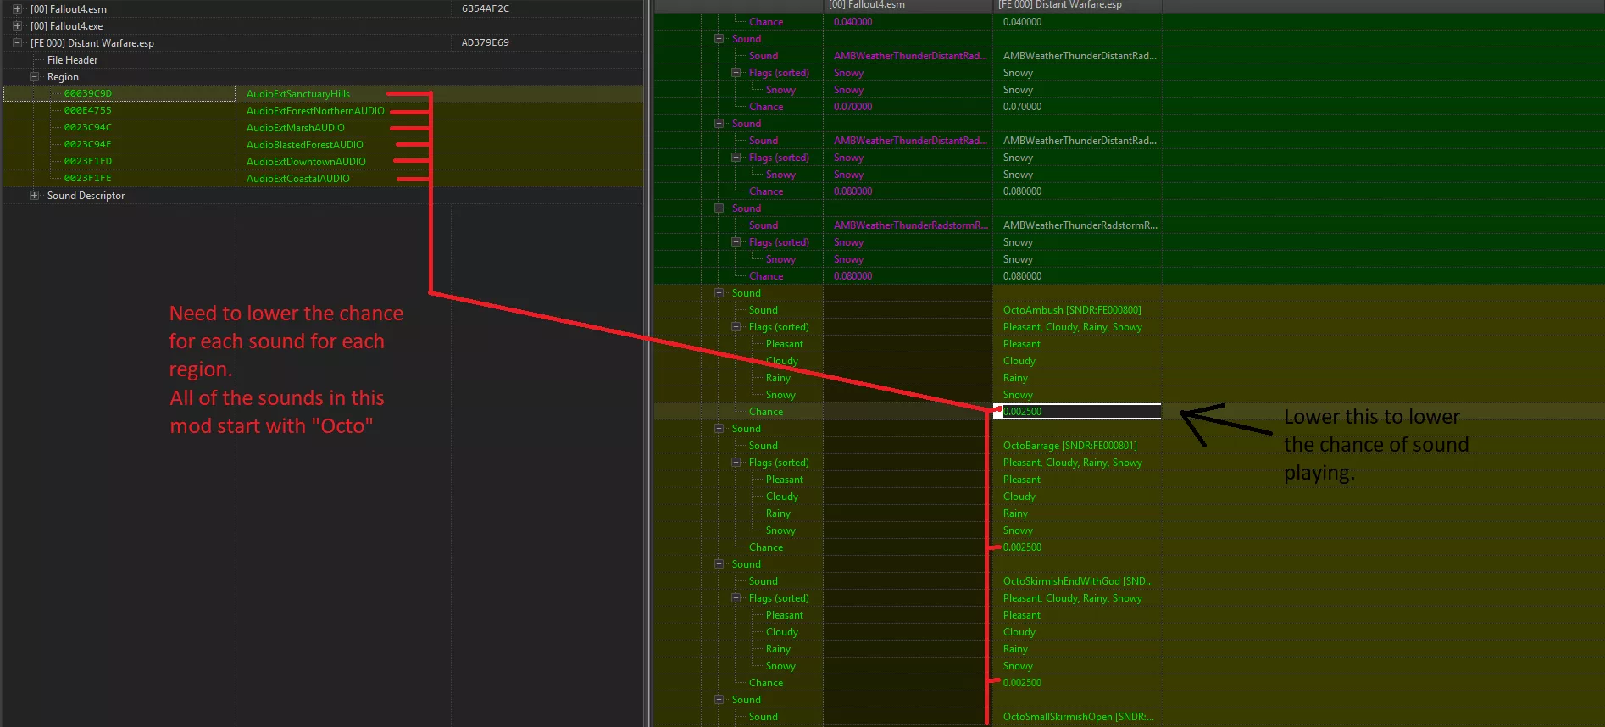Click the editable 0.002500 Chance field for OctoAmbush
Screen dimensions: 1605x727
click(1077, 412)
